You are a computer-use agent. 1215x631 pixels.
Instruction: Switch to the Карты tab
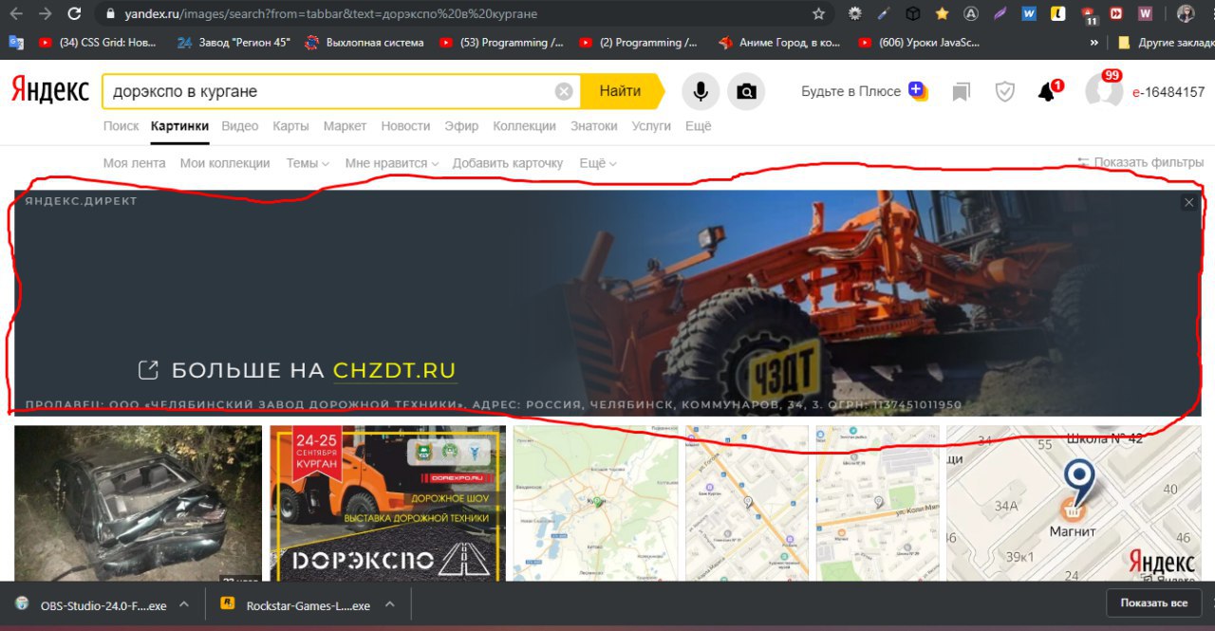click(x=290, y=125)
